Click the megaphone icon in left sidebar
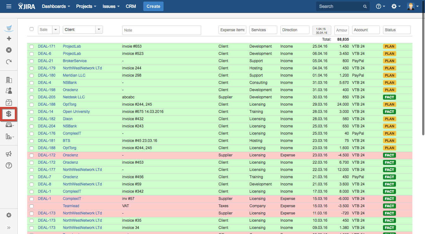Viewport: 425px width, 234px height. click(x=9, y=154)
